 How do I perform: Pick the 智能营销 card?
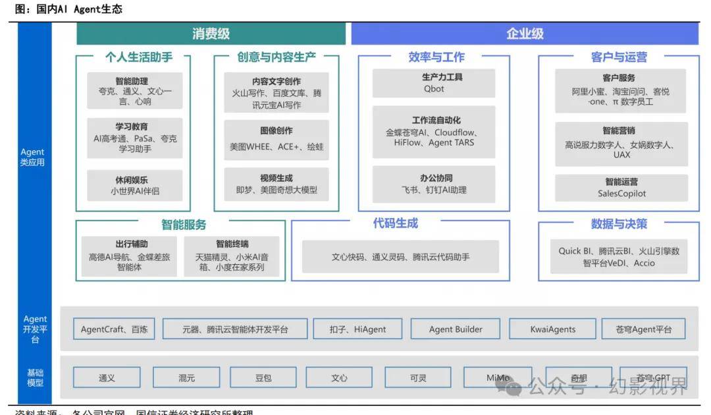[621, 144]
